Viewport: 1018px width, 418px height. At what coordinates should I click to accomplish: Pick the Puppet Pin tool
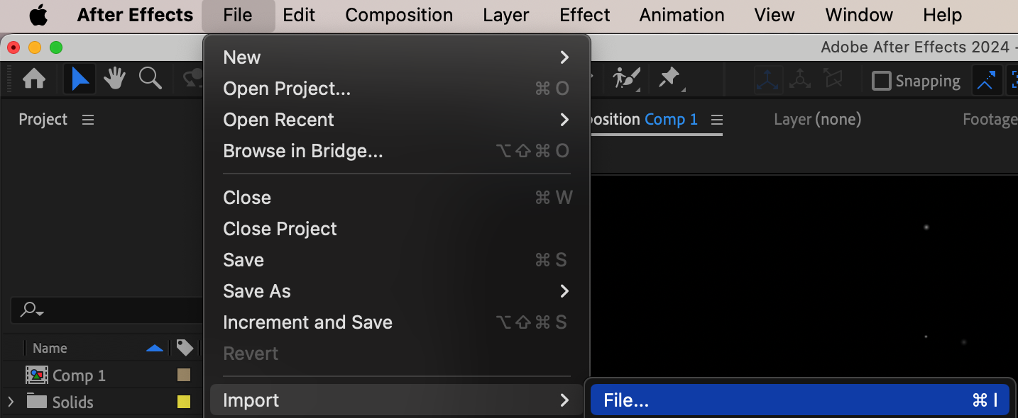pyautogui.click(x=669, y=79)
